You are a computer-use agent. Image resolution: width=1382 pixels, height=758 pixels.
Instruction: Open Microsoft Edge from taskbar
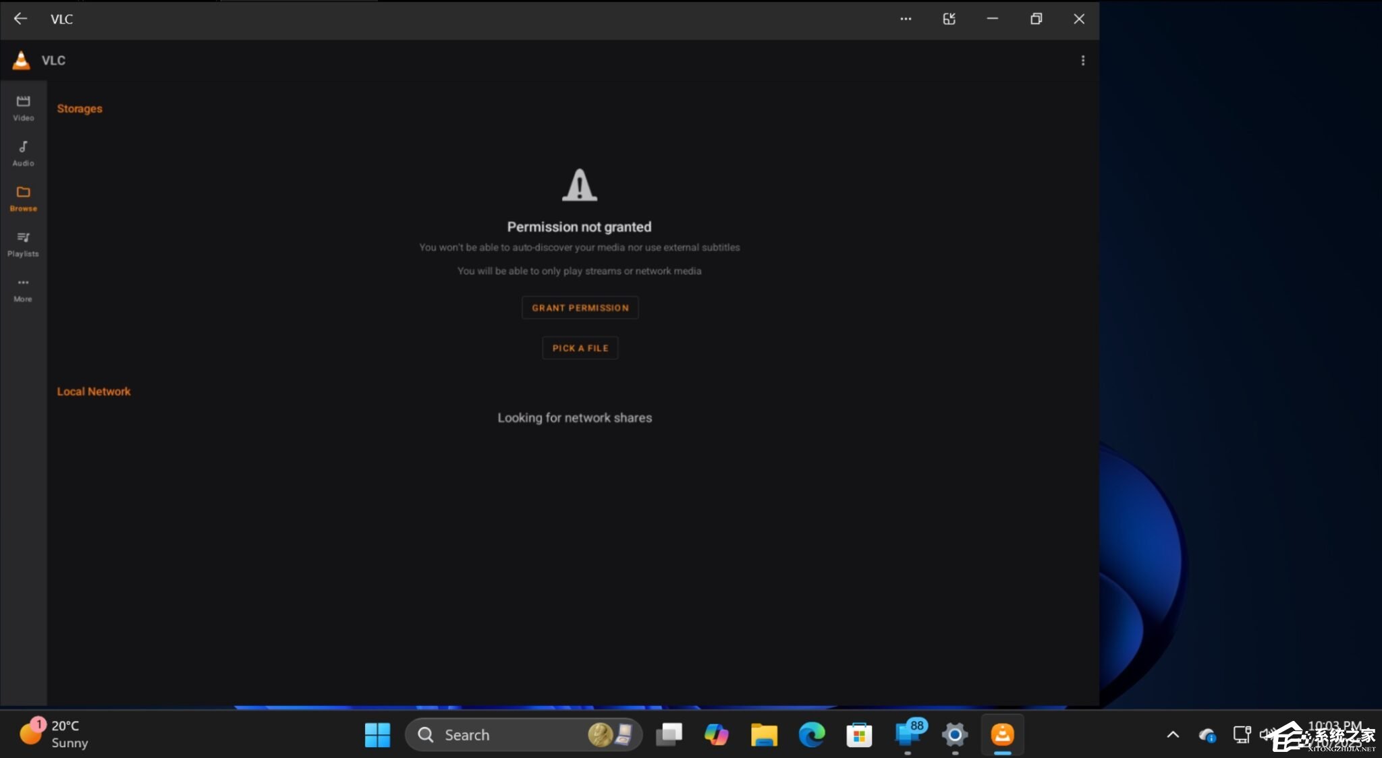click(x=811, y=734)
